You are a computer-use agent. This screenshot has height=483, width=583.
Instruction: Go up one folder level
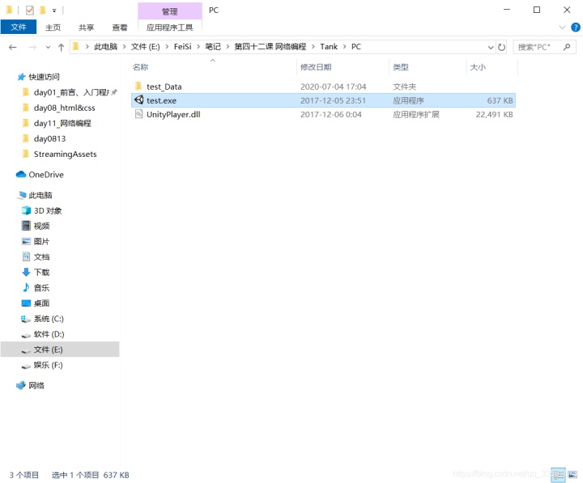pos(61,47)
